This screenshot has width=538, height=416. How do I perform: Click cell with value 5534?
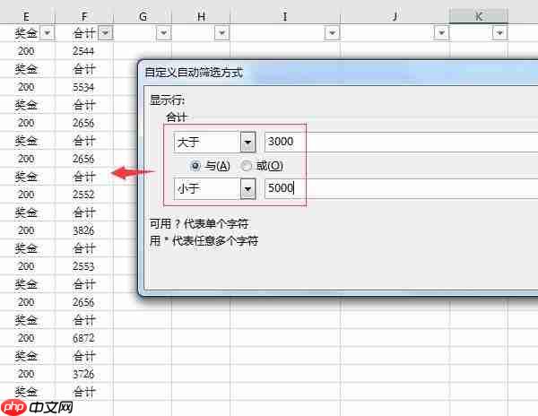84,87
